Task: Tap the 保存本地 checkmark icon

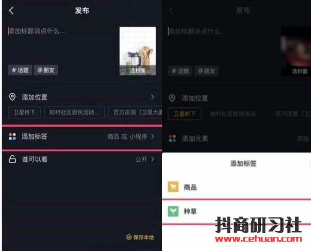Action: coord(129,237)
